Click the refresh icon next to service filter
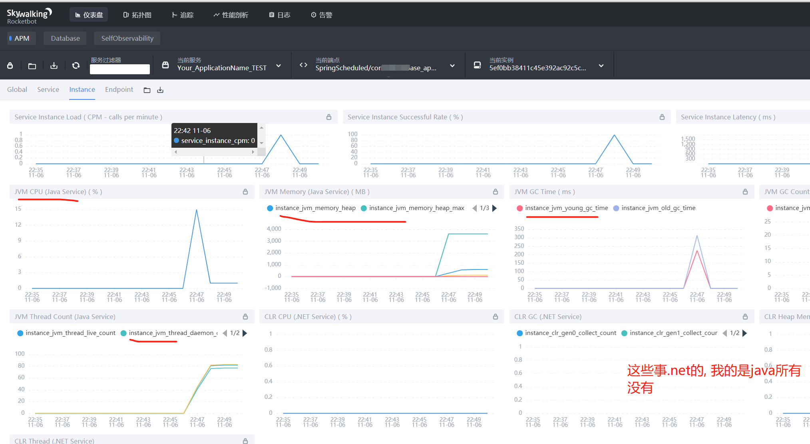This screenshot has height=444, width=810. pos(76,65)
